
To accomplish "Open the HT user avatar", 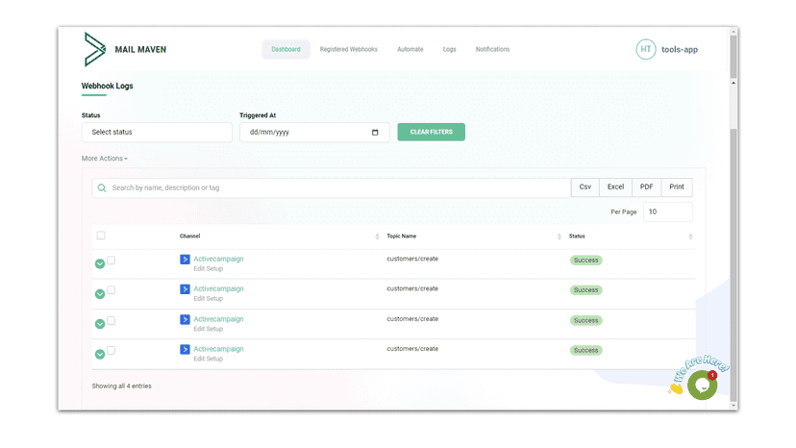I will point(646,49).
